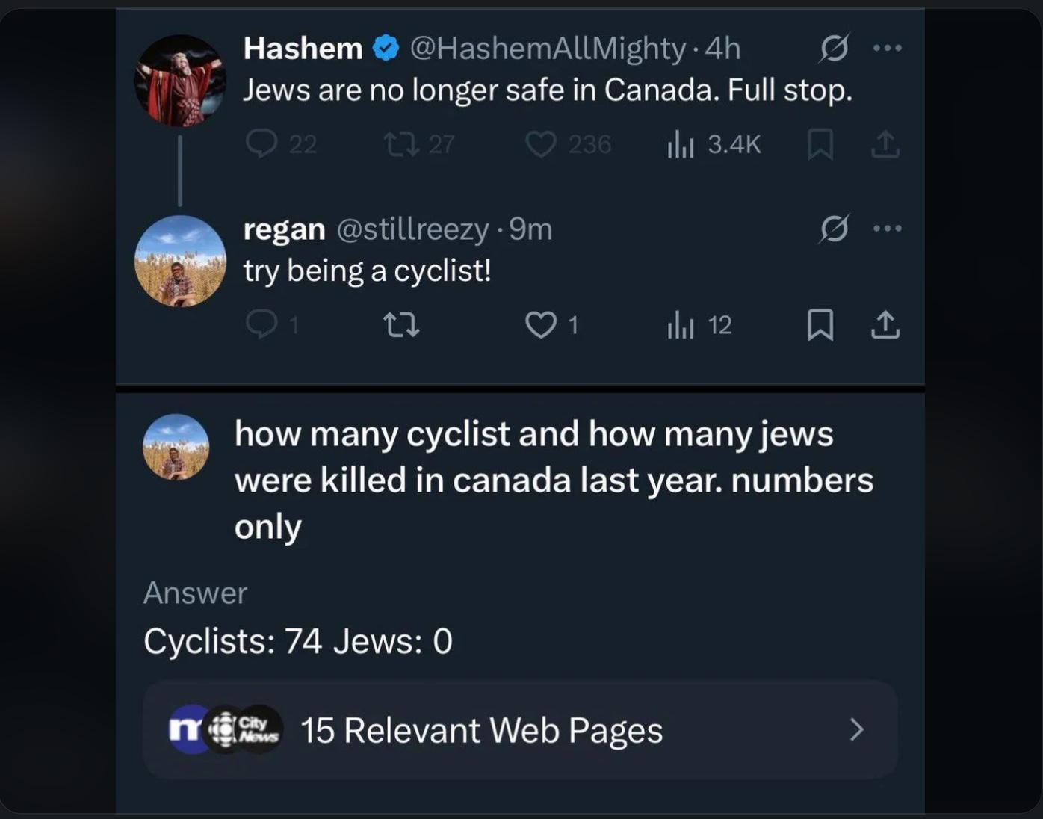
Task: Click Hashem's profile avatar
Action: pos(180,80)
